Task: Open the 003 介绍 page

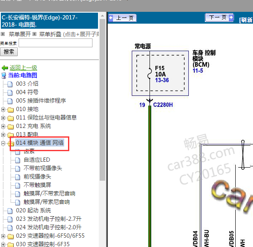Action: pos(27,84)
